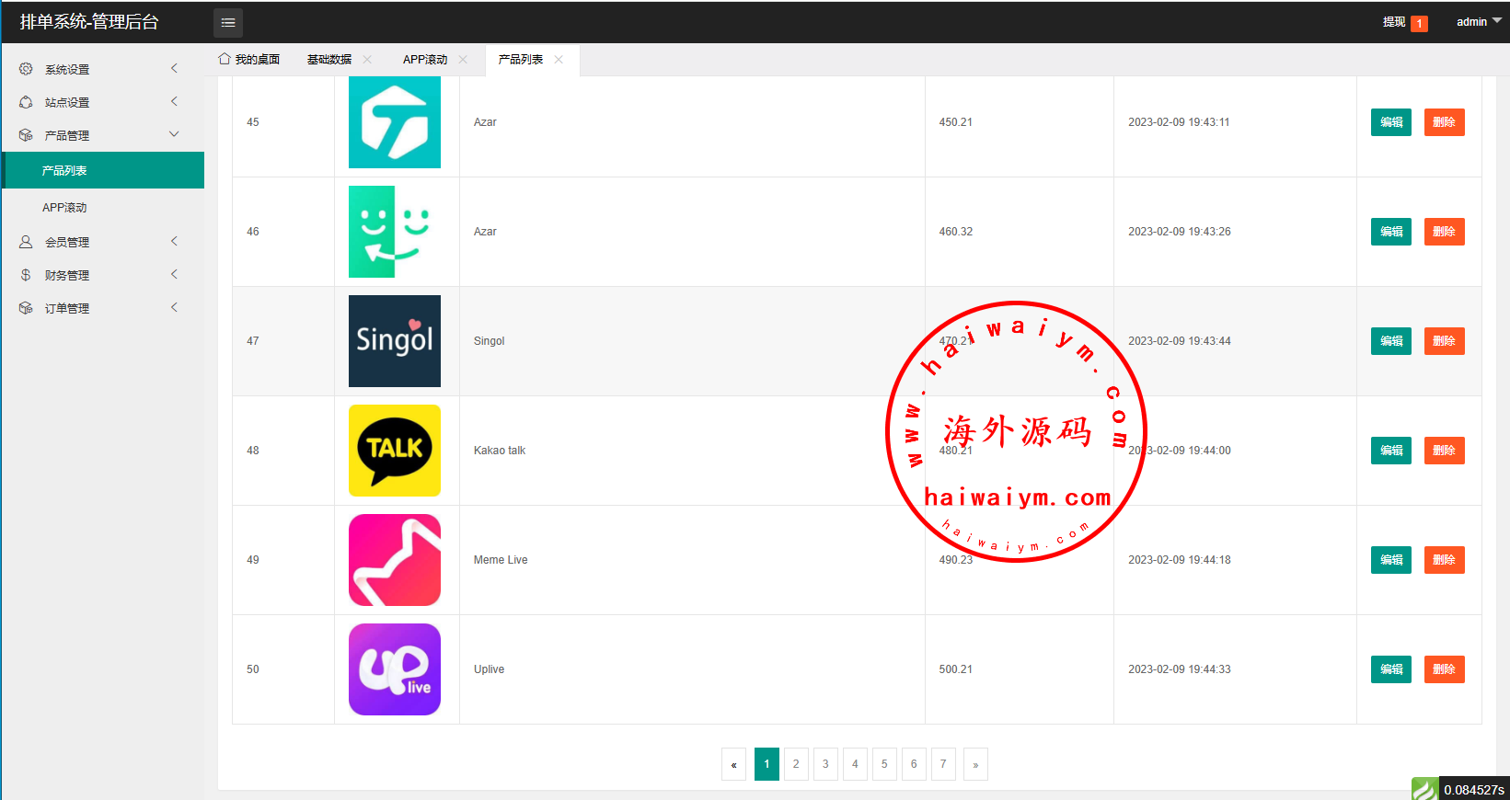Jump to page 3 in the pagination
This screenshot has width=1510, height=800.
(x=825, y=764)
